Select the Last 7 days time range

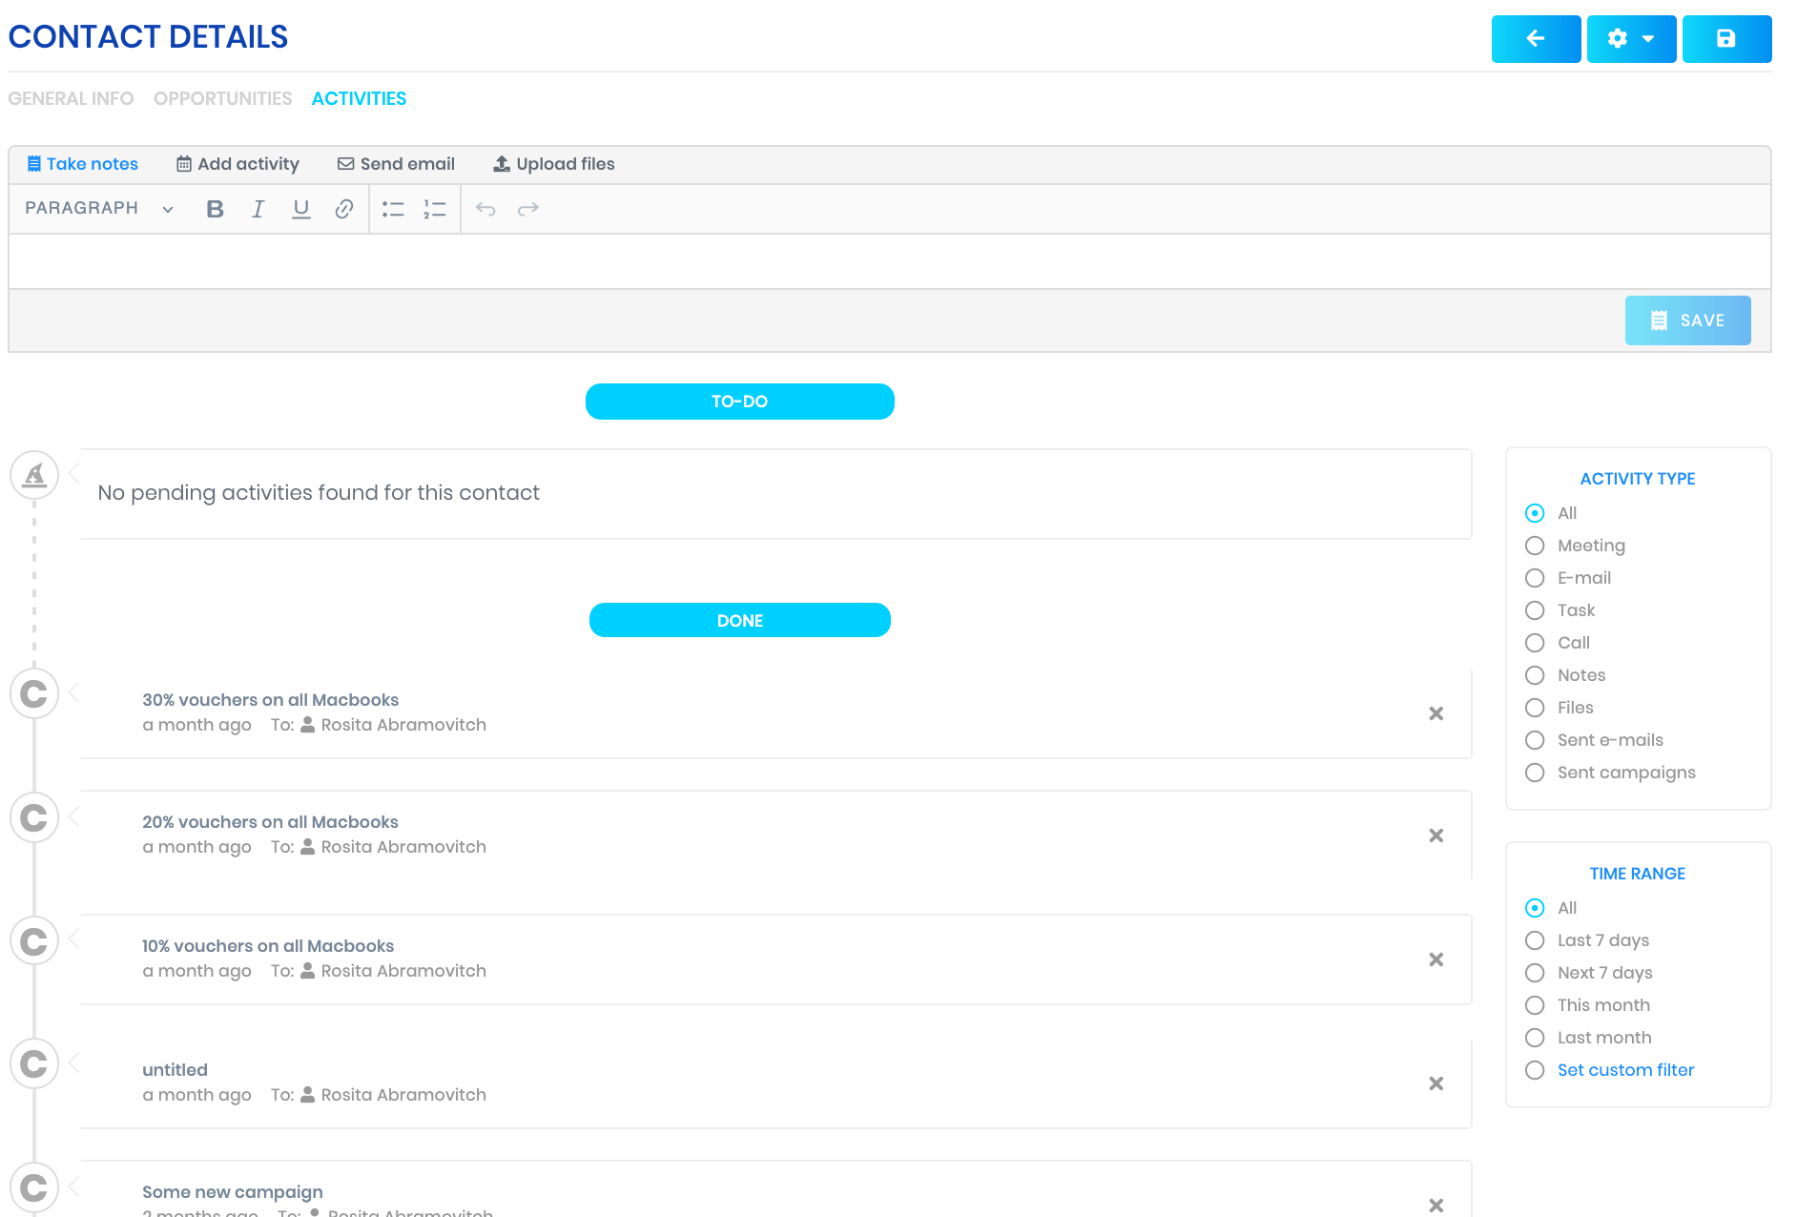click(x=1535, y=940)
